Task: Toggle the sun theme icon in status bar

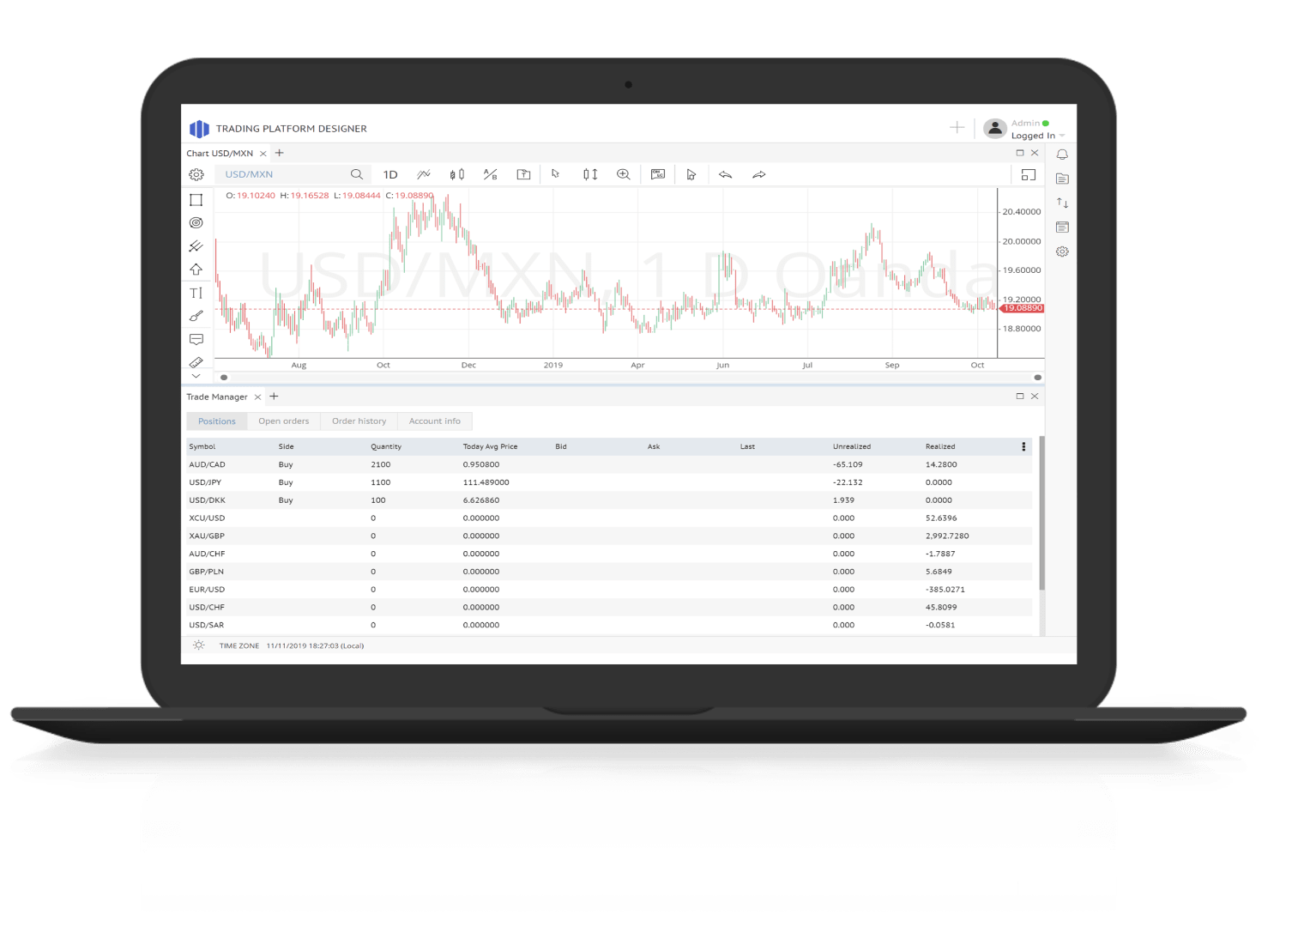Action: point(199,645)
